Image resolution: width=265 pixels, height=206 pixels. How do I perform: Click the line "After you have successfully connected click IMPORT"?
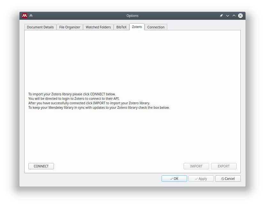point(89,103)
